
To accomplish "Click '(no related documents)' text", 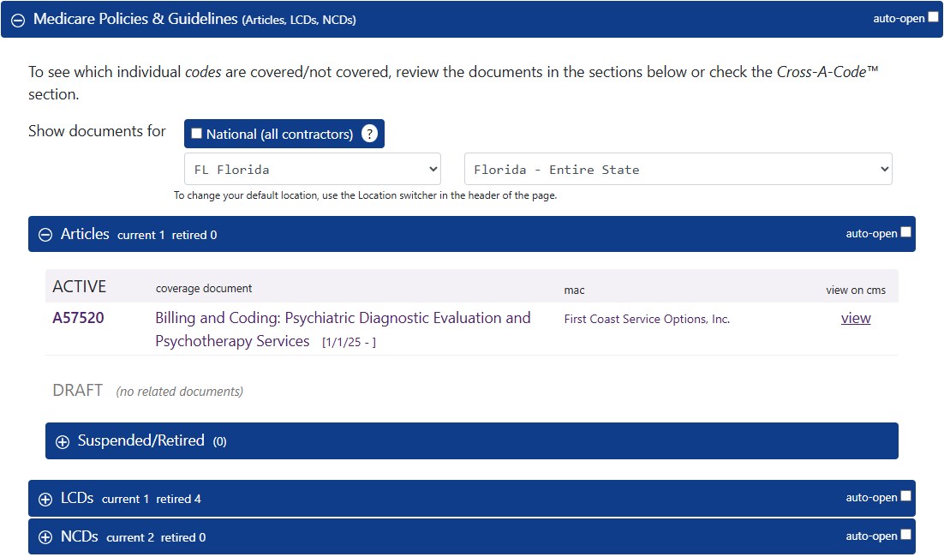I will coord(179,392).
